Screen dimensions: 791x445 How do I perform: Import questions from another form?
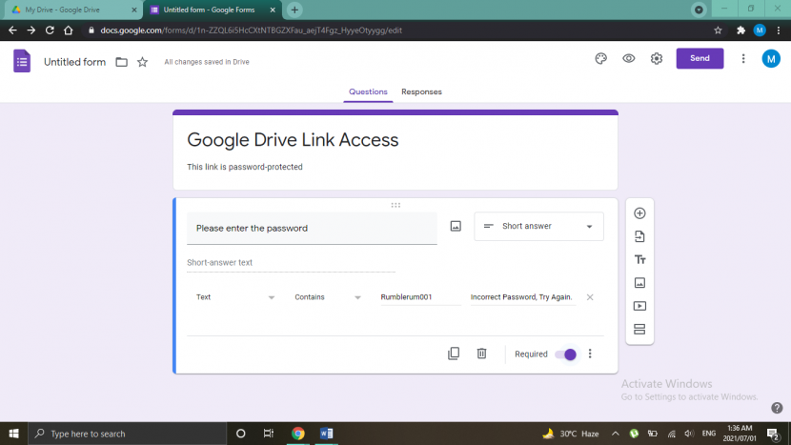pyautogui.click(x=639, y=236)
